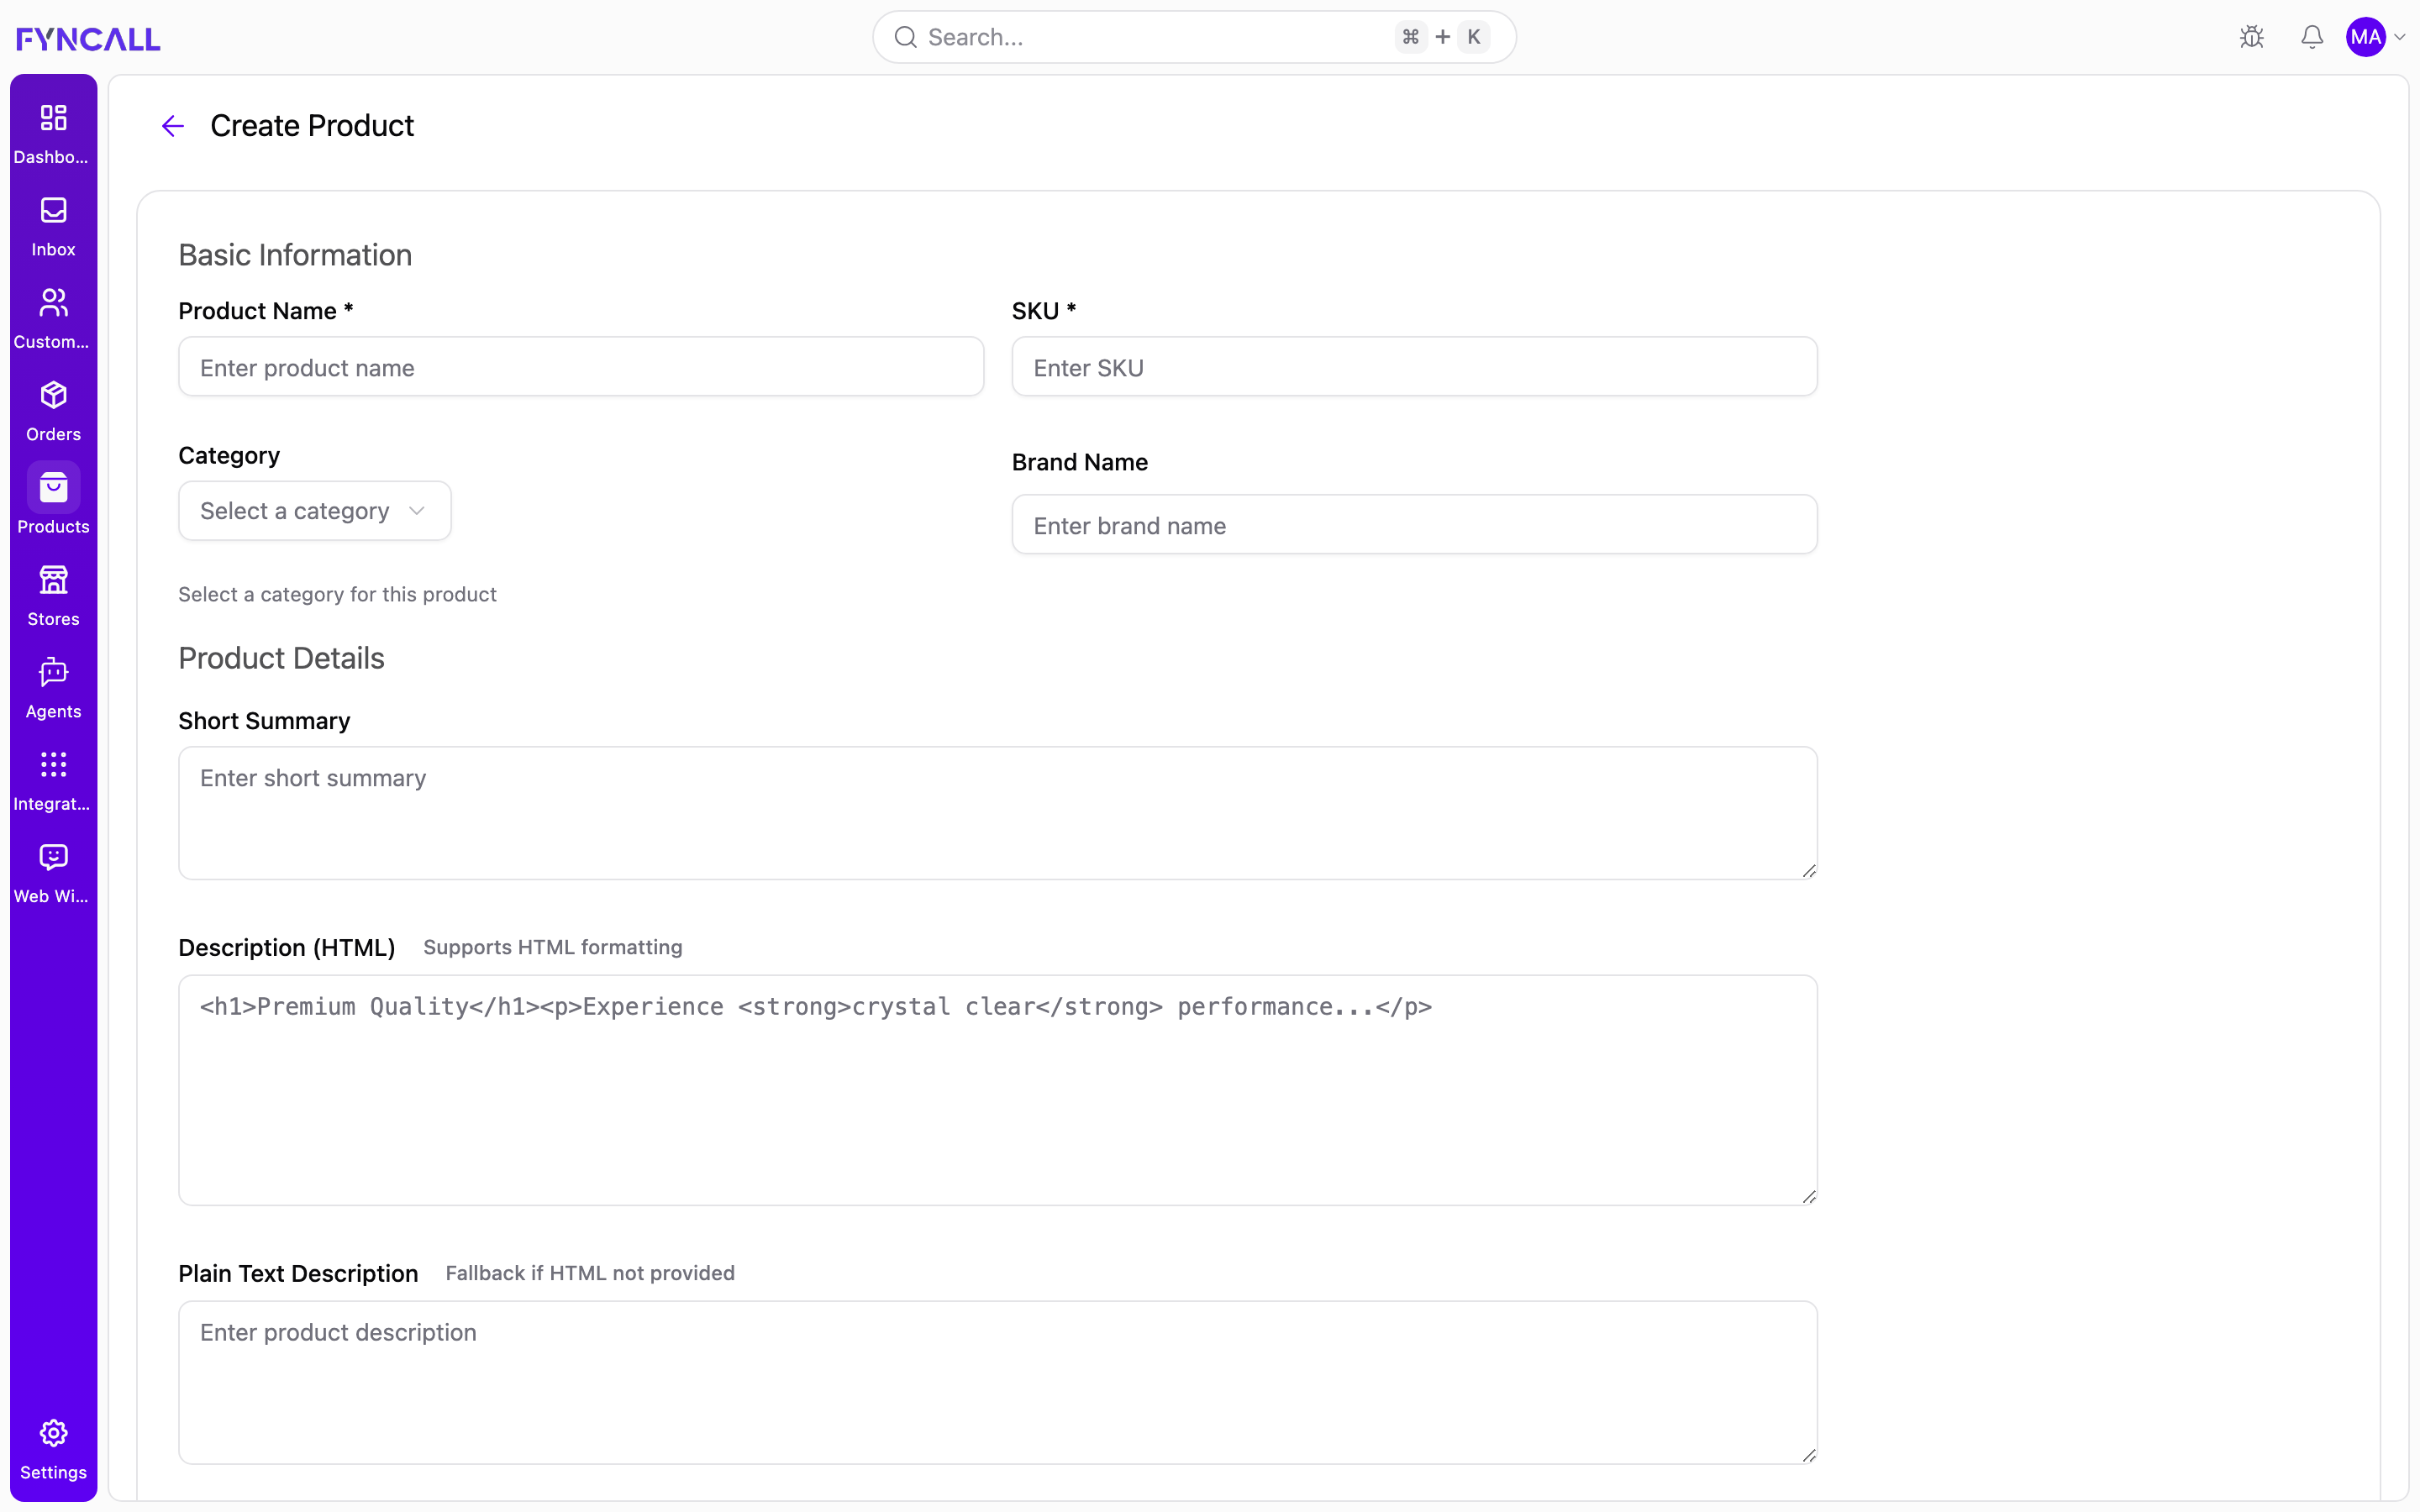Click the 'Product Name *' field label
The width and height of the screenshot is (2420, 1512).
[x=266, y=311]
